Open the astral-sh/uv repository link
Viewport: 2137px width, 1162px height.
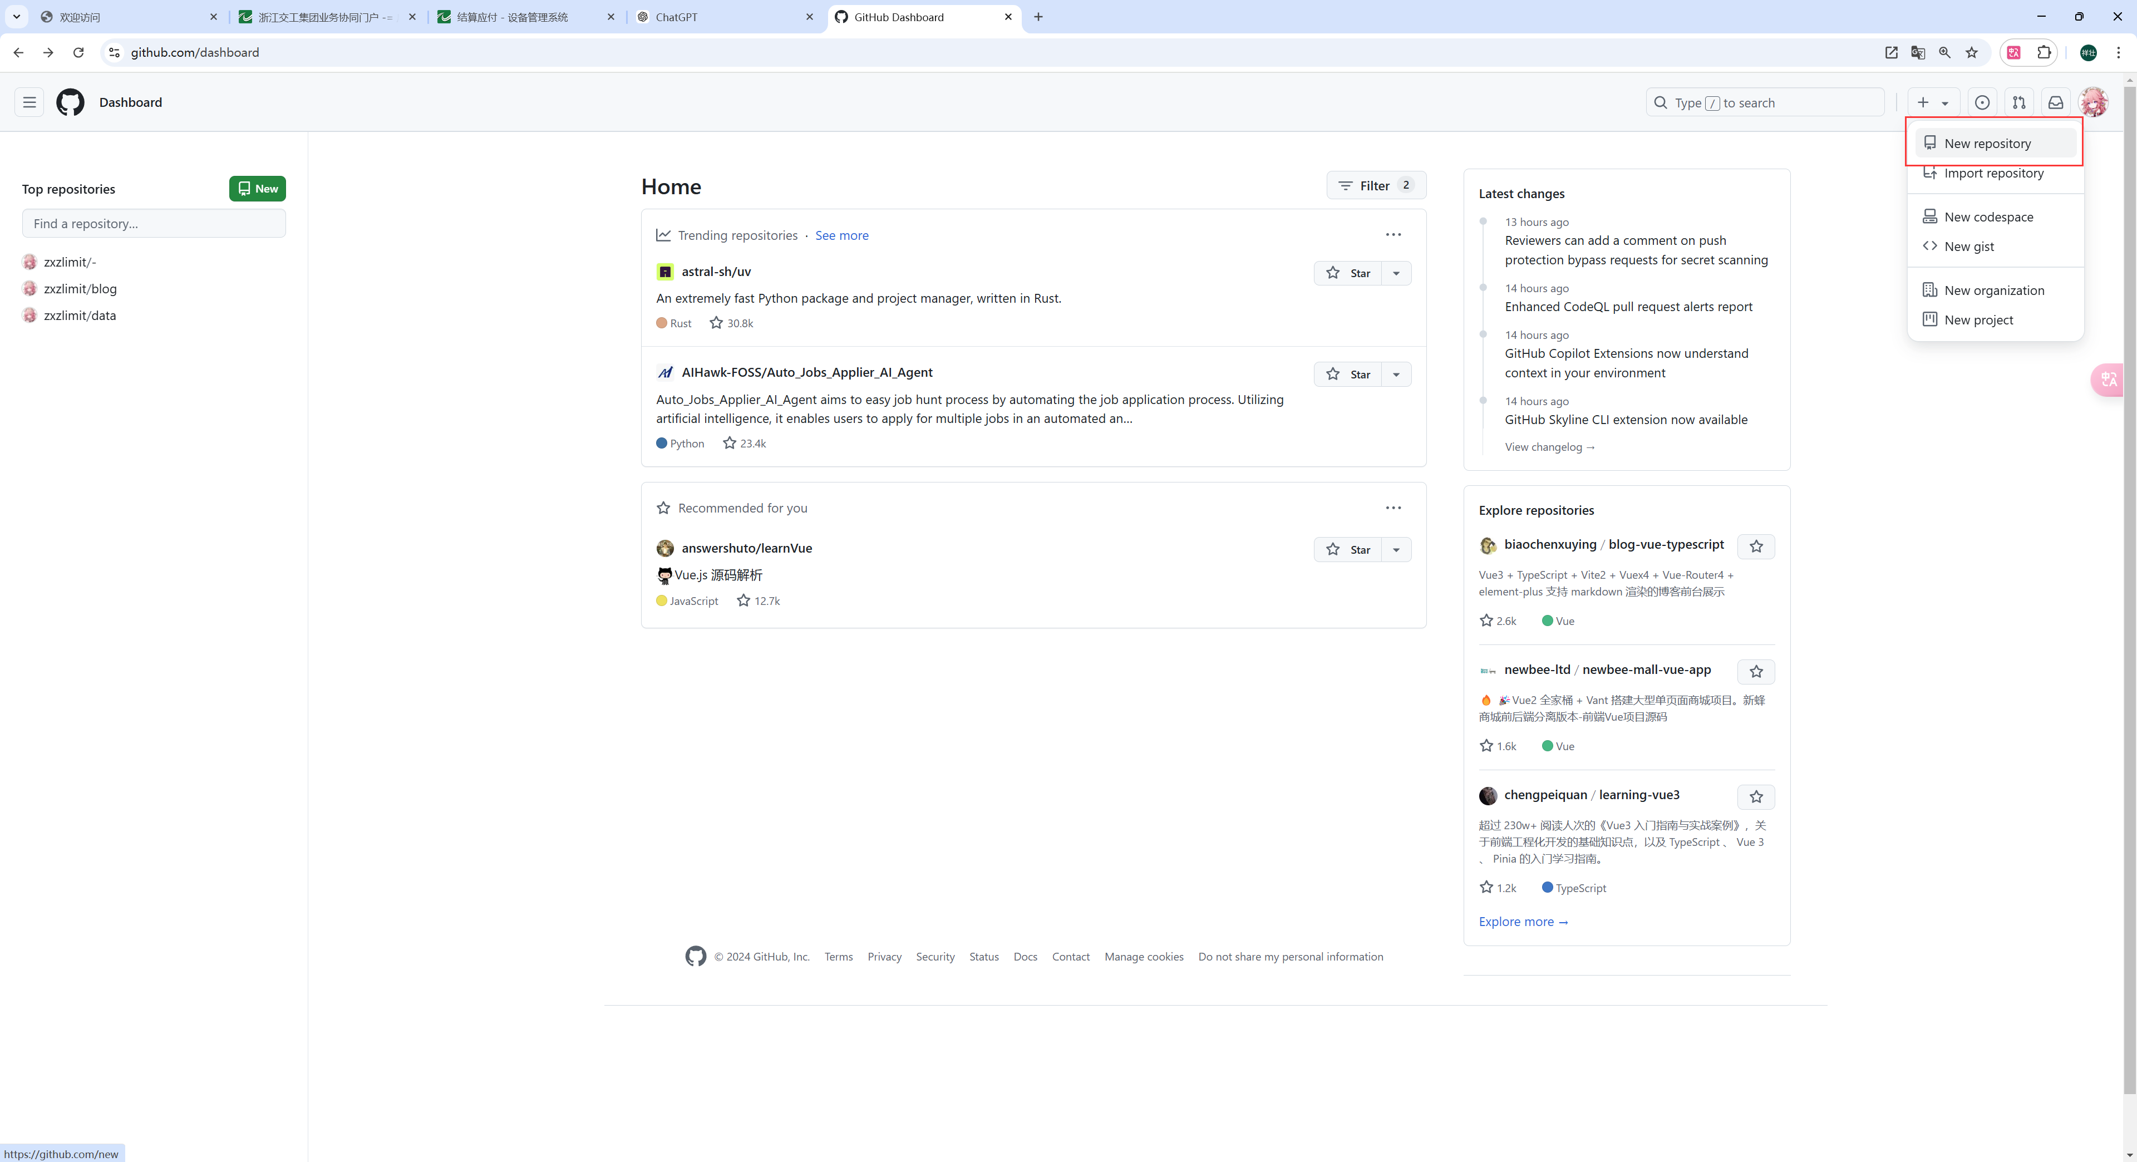click(716, 271)
